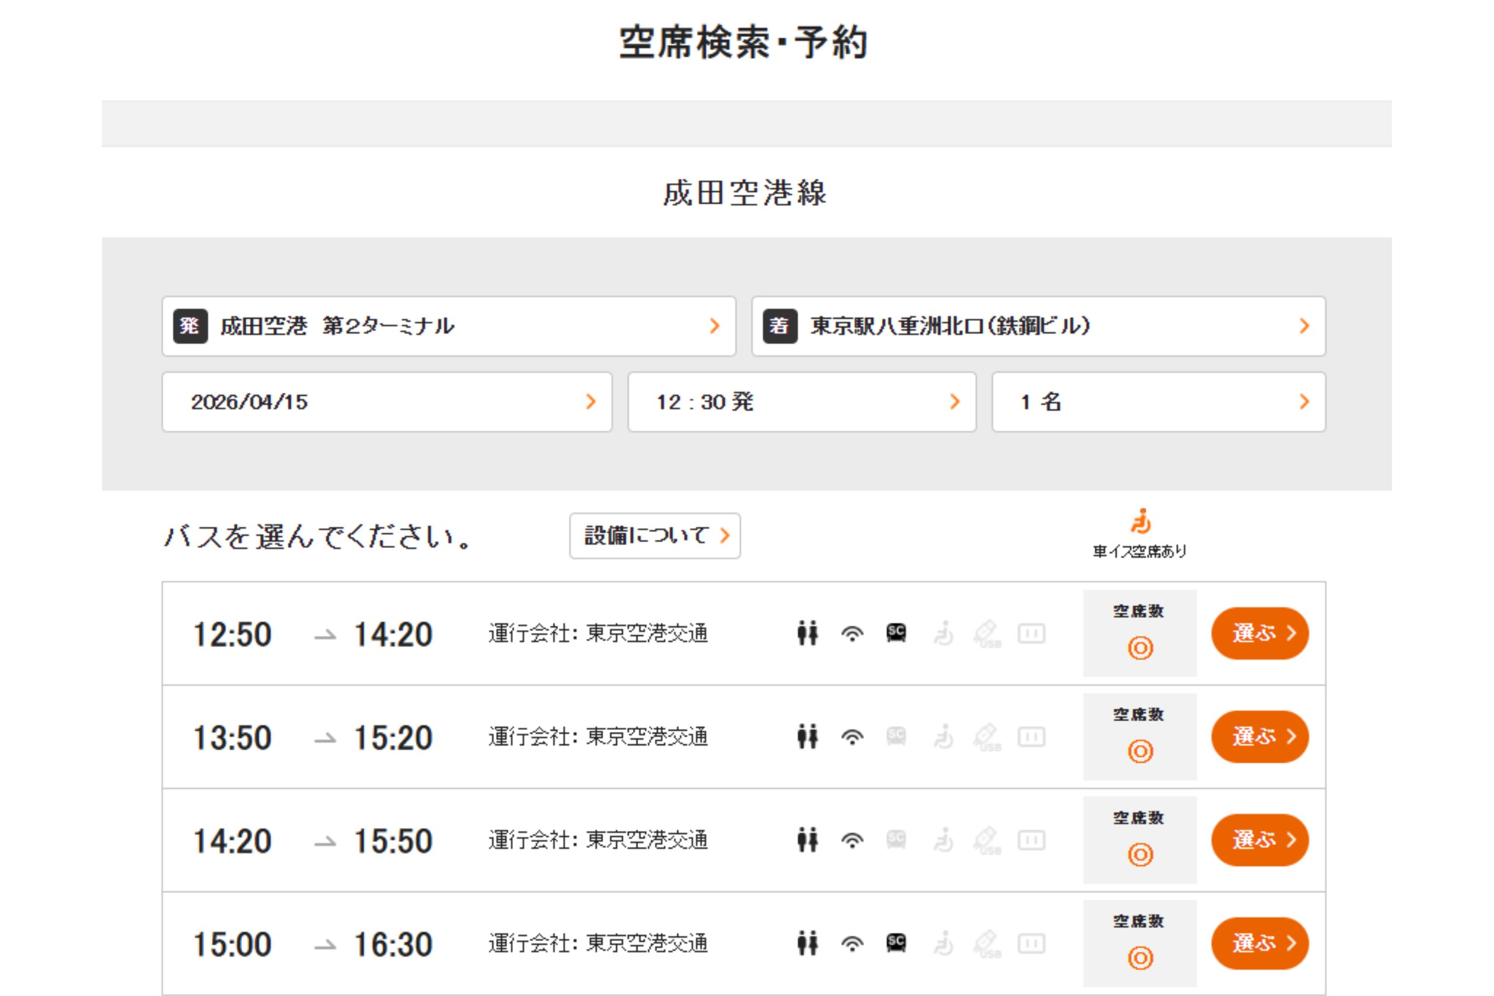
Task: Click the 空席数 symbol on the 14:20 bus
Action: [x=1141, y=854]
